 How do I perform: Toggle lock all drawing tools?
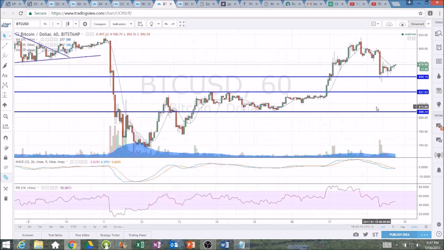pyautogui.click(x=5, y=158)
